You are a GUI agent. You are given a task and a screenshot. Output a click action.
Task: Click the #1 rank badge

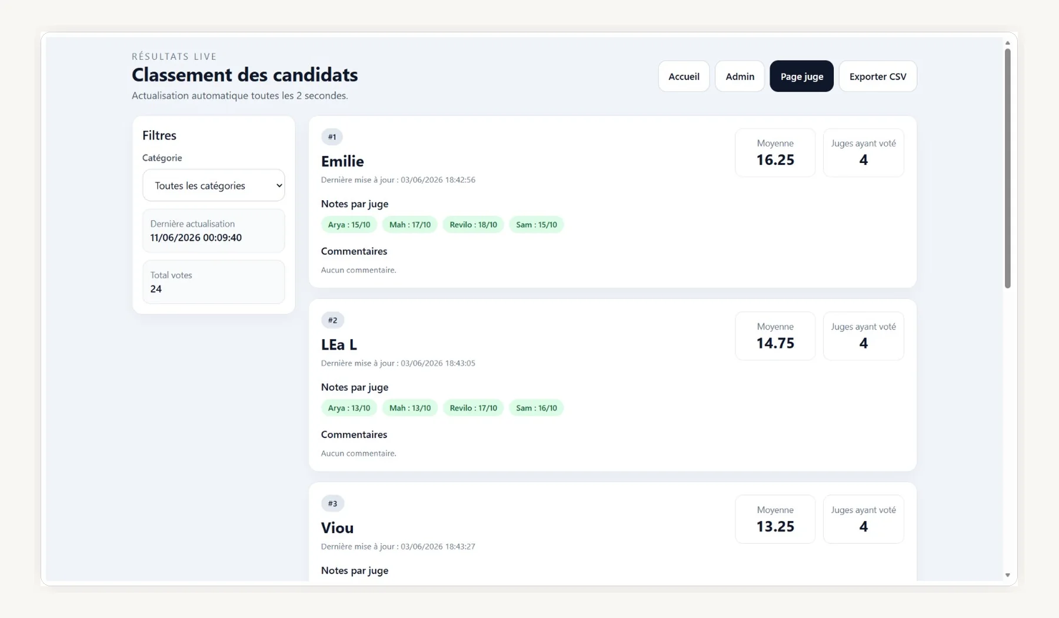332,137
